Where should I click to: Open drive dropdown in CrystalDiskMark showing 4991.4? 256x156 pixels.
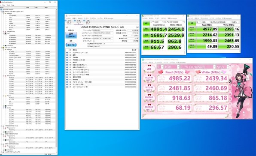point(174,22)
